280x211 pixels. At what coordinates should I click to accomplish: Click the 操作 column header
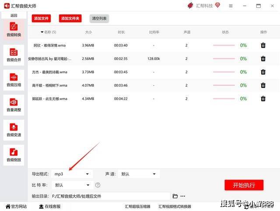(x=263, y=32)
